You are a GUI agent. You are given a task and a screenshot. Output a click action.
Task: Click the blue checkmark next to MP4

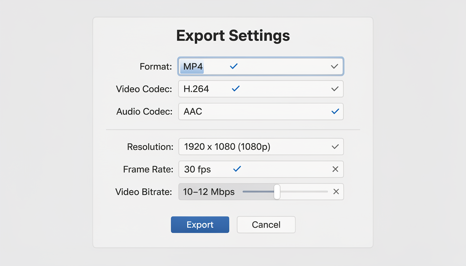pyautogui.click(x=233, y=66)
